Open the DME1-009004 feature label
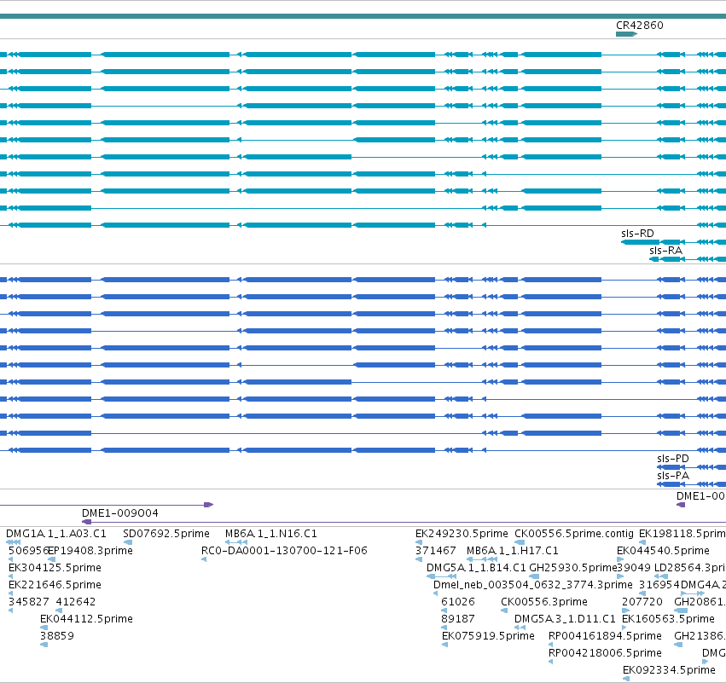Viewport: 726px width, 683px height. (120, 513)
